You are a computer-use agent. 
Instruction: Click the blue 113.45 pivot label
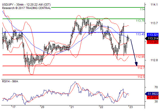140,34
